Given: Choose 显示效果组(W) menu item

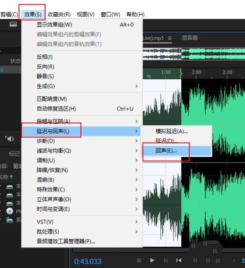Looking at the screenshot, I should tap(82, 24).
